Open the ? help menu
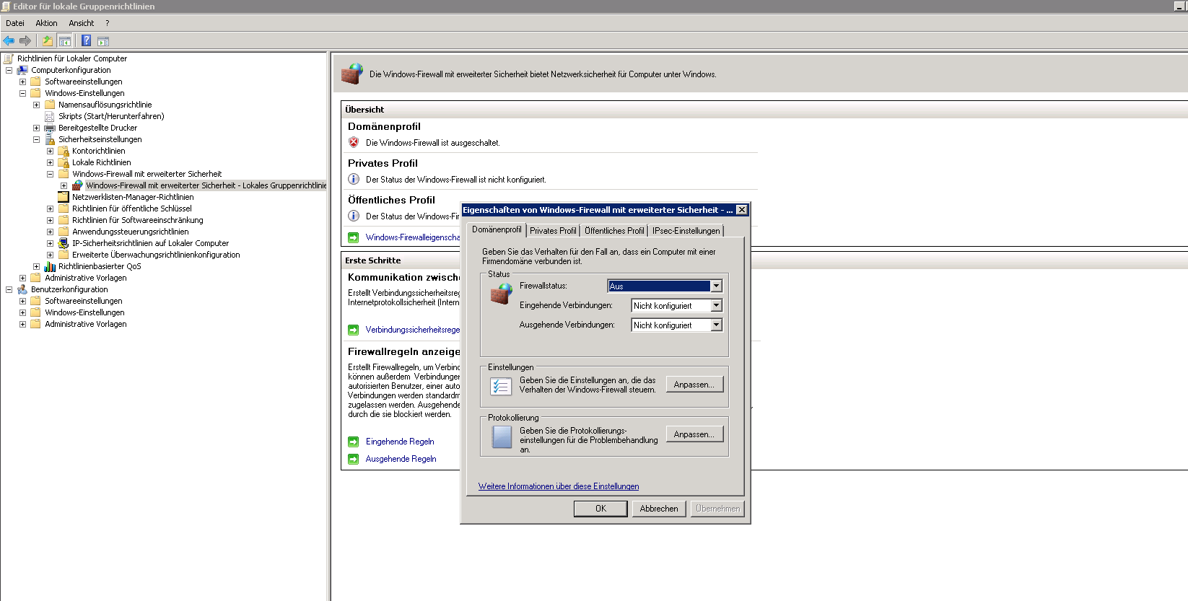Image resolution: width=1188 pixels, height=601 pixels. [107, 23]
